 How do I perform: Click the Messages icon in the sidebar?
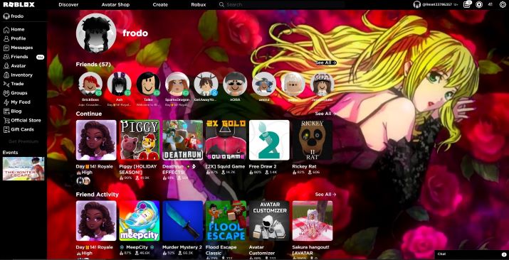click(6, 48)
